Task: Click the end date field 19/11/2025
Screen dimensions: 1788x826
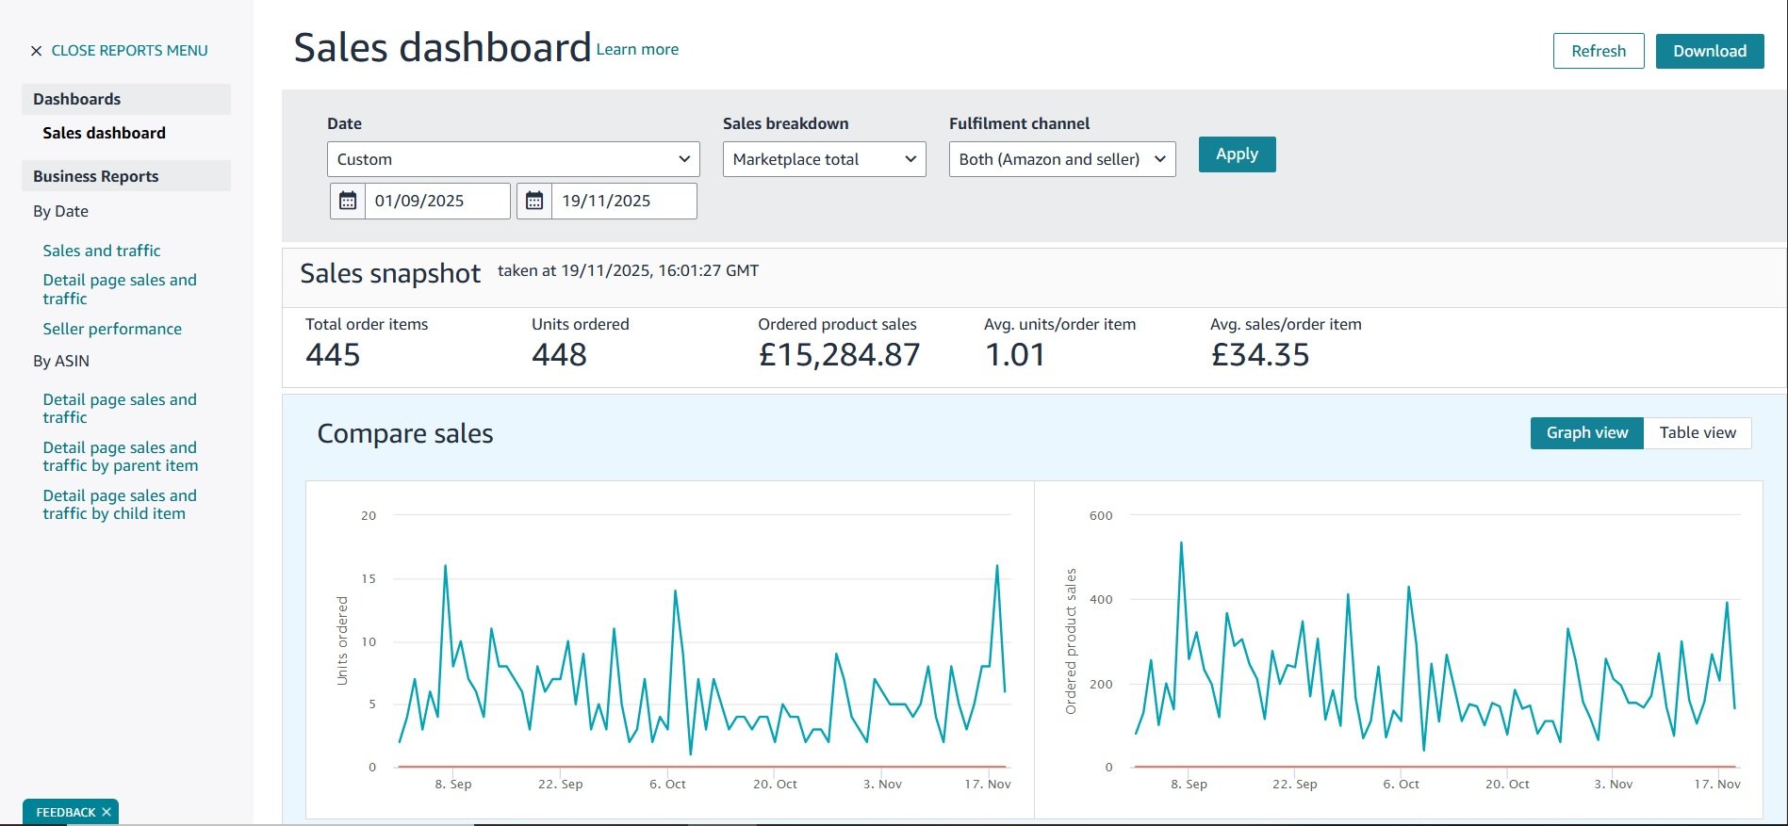Action: click(x=623, y=201)
